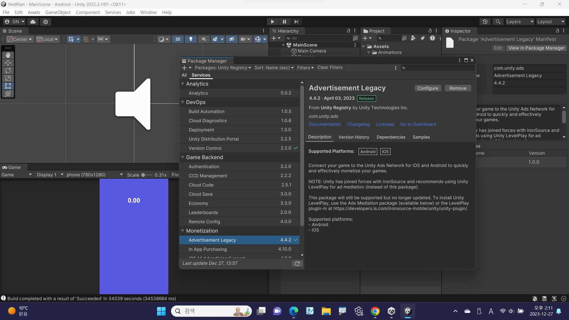Open Package Manager three-dot more menu
The width and height of the screenshot is (569, 320).
(460, 60)
